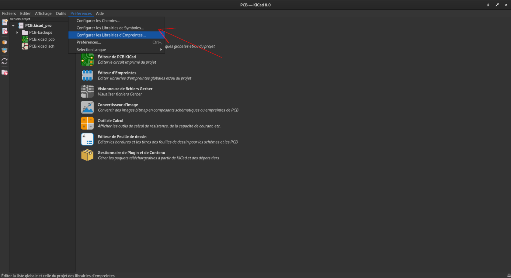Click the Archive project icon
The image size is (511, 278).
5,42
